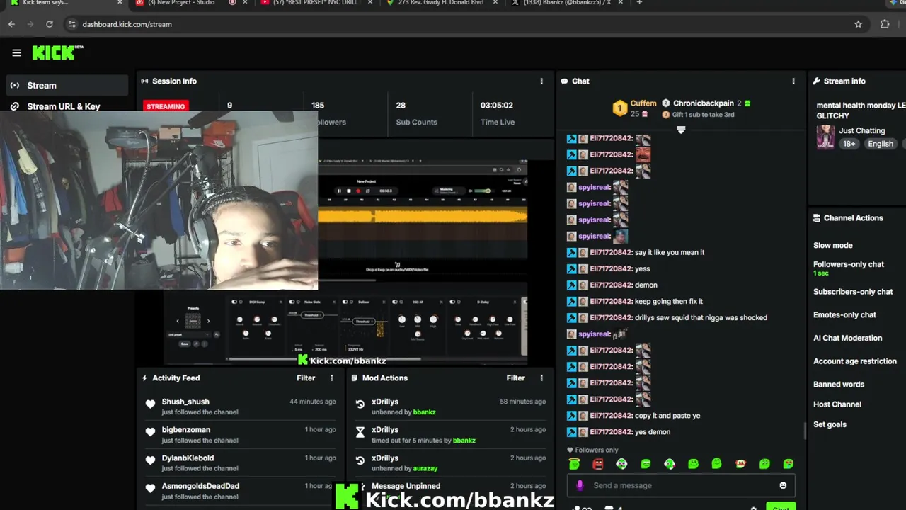Toggle Slow mode channel action
Image resolution: width=906 pixels, height=510 pixels.
832,246
